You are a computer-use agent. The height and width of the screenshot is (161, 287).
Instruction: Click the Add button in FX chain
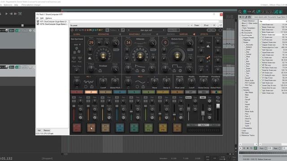39,130
